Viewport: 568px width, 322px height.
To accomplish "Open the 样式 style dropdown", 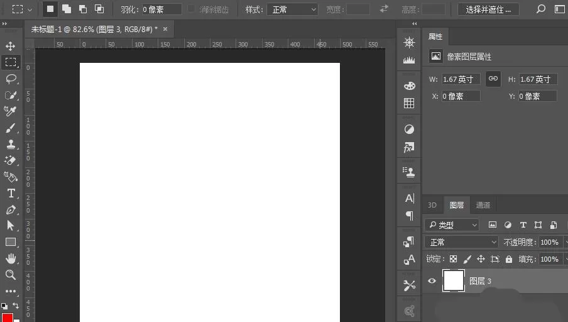I will pyautogui.click(x=292, y=10).
